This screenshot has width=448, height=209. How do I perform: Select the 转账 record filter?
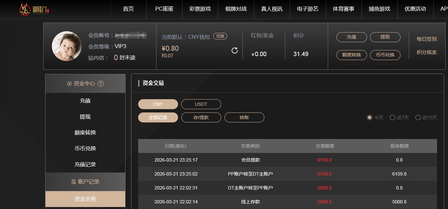click(x=244, y=117)
